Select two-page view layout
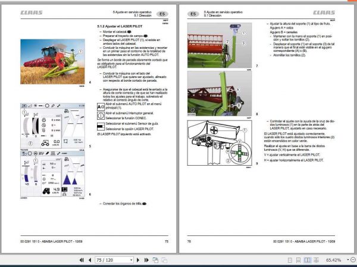Viewport: 357px width, 267px height. tap(307, 260)
